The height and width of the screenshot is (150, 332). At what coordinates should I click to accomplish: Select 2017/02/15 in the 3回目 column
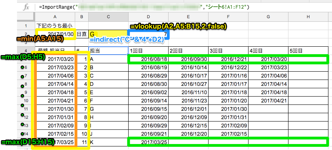coord(228,134)
